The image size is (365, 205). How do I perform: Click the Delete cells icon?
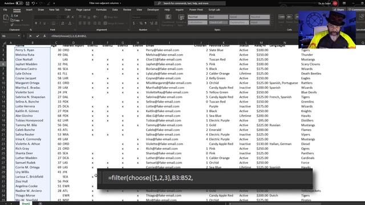pos(289,17)
